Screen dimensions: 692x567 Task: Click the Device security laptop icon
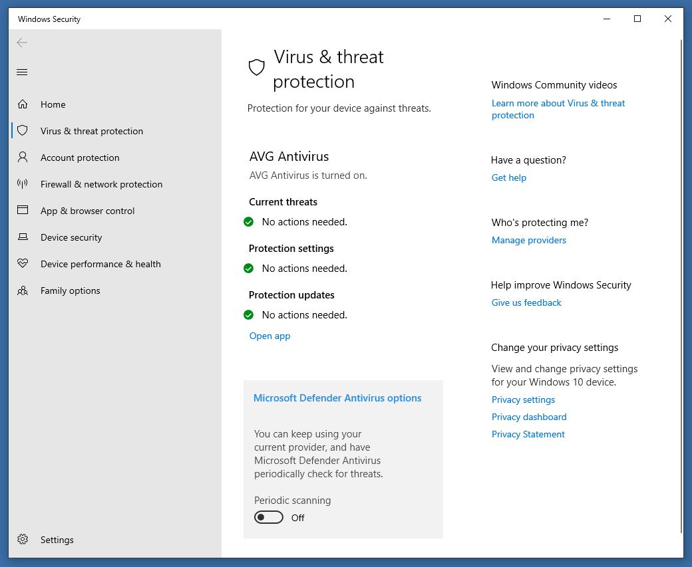[23, 237]
